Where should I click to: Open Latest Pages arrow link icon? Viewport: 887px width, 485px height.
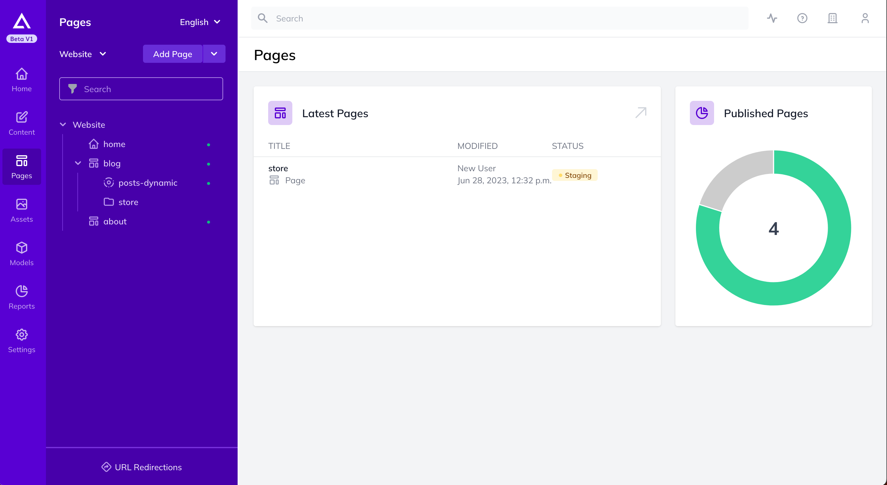pyautogui.click(x=640, y=112)
